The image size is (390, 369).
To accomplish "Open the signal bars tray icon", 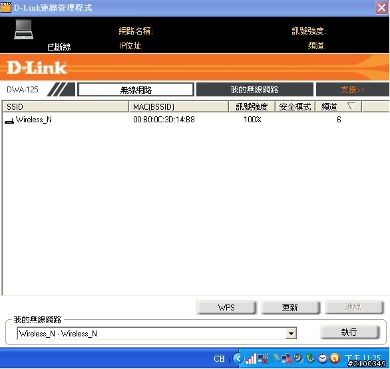I will coord(251,358).
